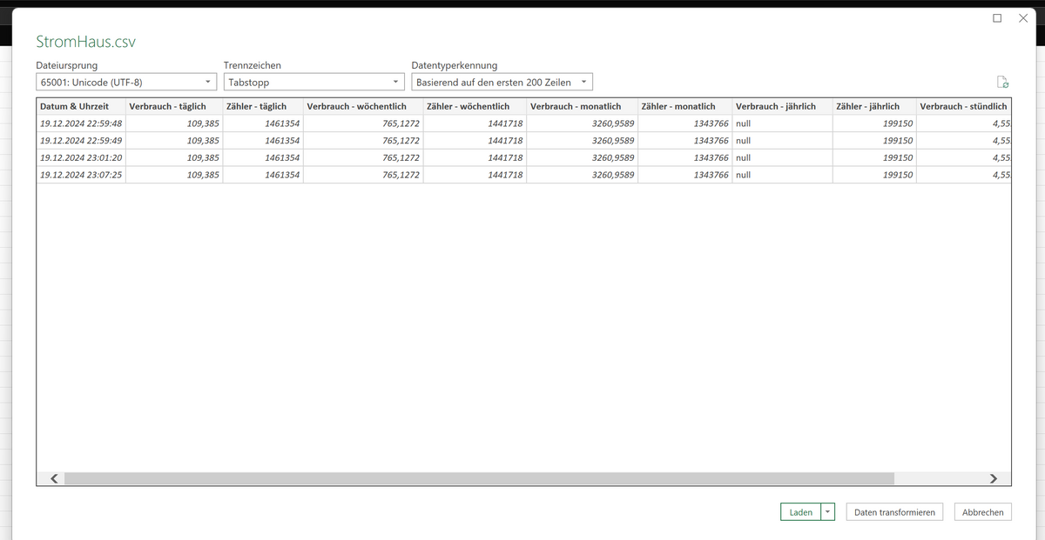Image resolution: width=1045 pixels, height=540 pixels.
Task: Select the Verbrauch - jährlich column header
Action: 781,106
